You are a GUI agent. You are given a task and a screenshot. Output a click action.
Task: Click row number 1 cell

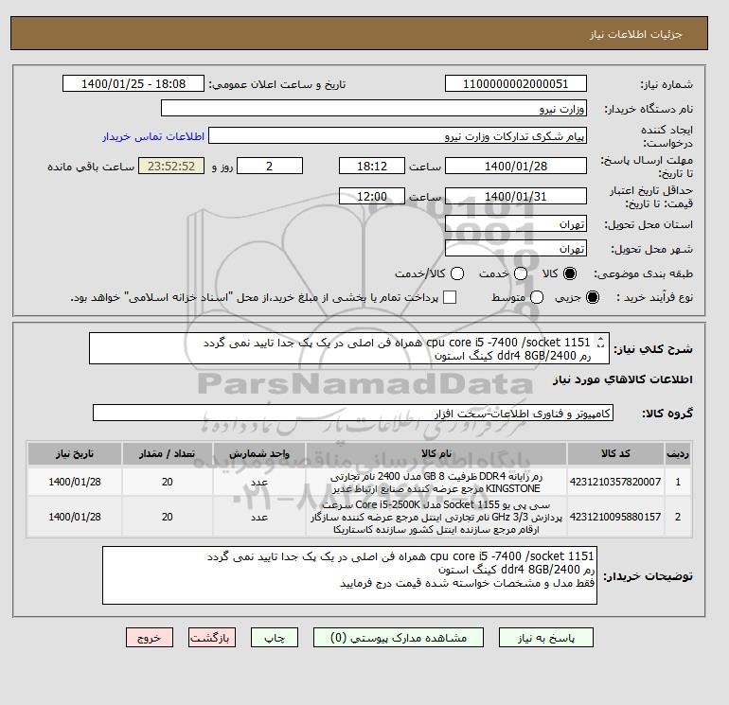click(677, 482)
